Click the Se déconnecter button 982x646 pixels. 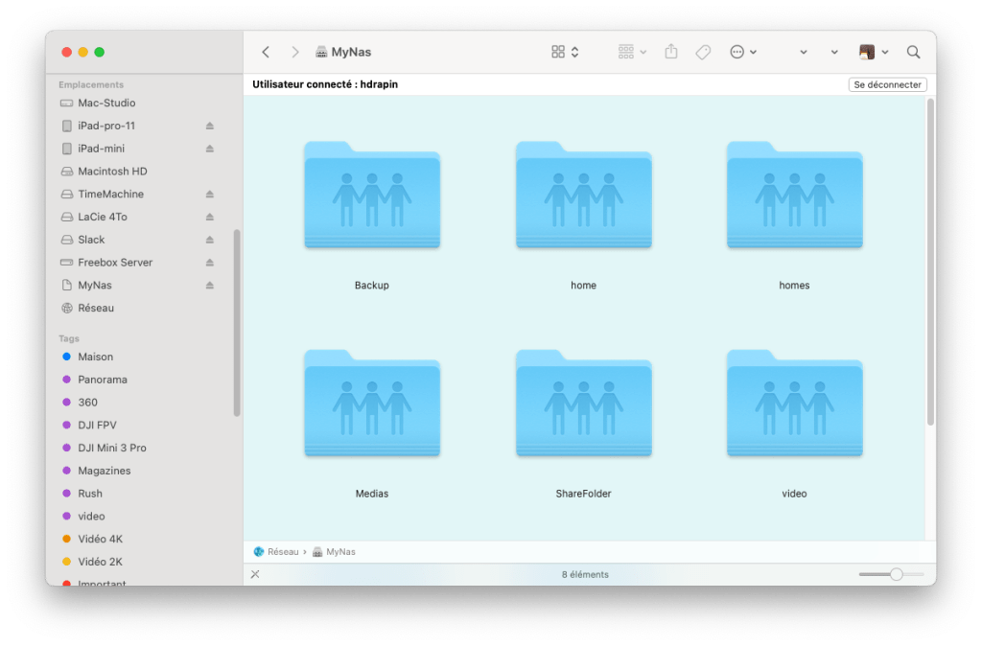pos(887,84)
